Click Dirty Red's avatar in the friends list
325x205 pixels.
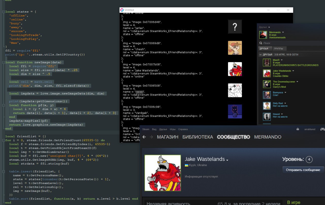click(267, 106)
